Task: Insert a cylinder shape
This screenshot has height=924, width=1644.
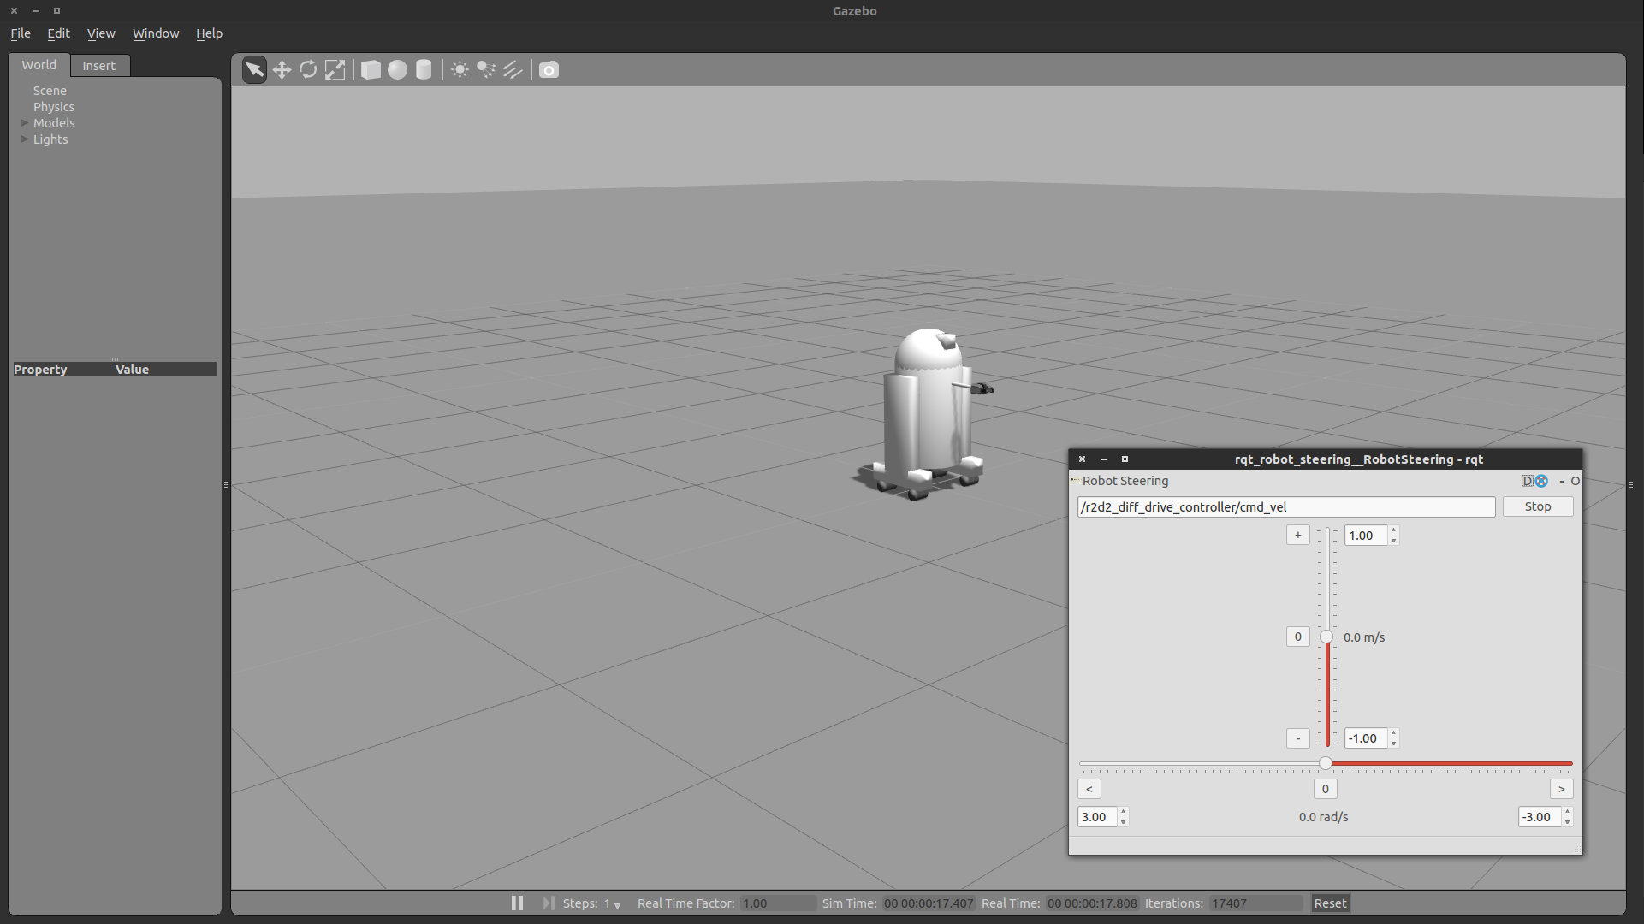Action: pyautogui.click(x=424, y=69)
